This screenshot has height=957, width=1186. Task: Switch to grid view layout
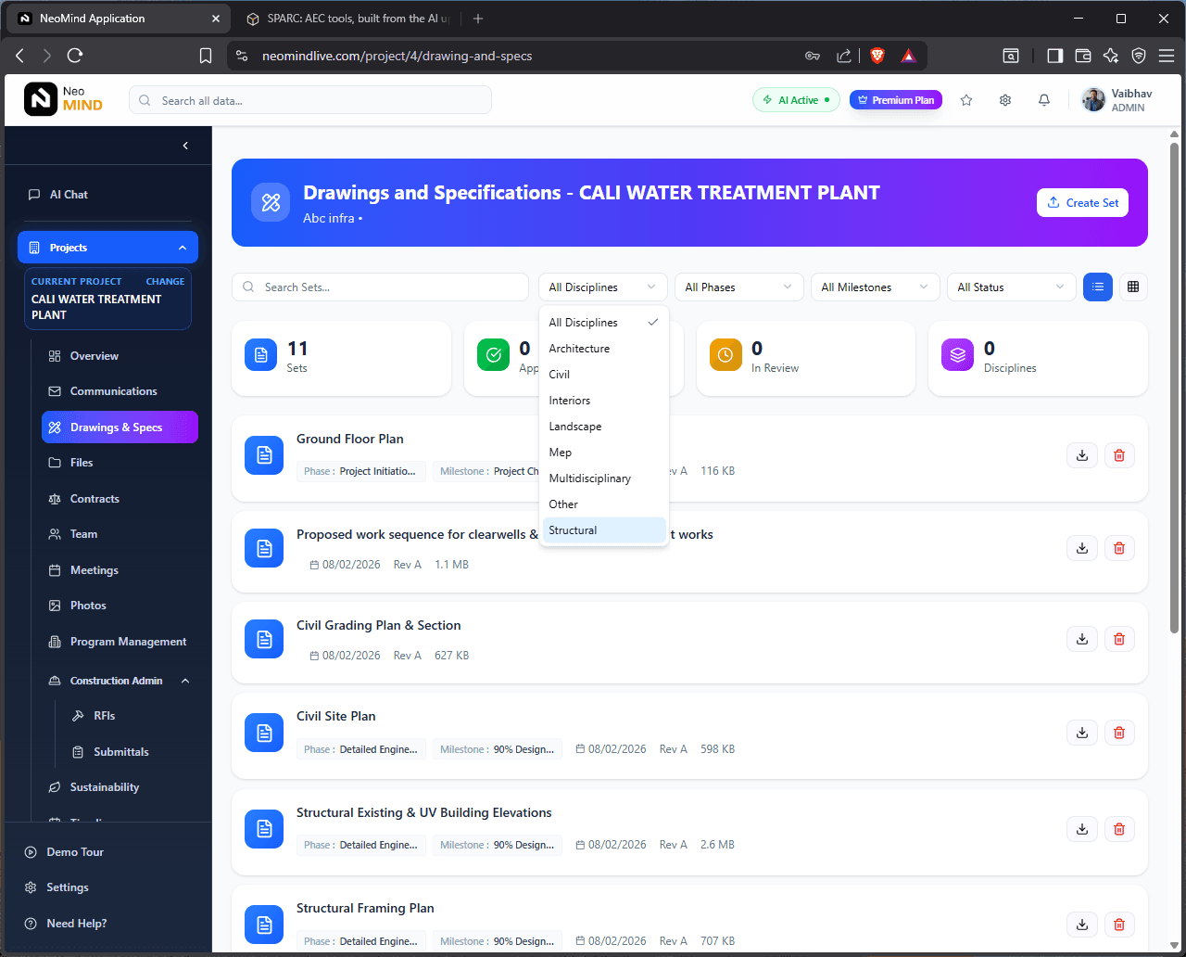tap(1133, 287)
